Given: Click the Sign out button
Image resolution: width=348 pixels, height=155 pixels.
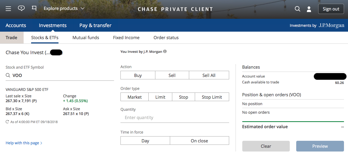Looking at the screenshot, I should click(x=331, y=9).
